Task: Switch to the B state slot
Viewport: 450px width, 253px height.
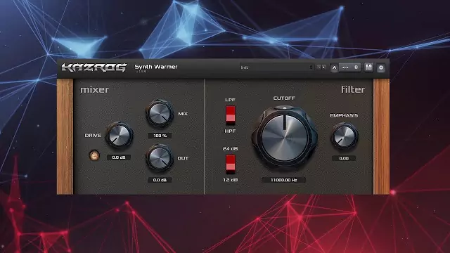Action: [356, 67]
